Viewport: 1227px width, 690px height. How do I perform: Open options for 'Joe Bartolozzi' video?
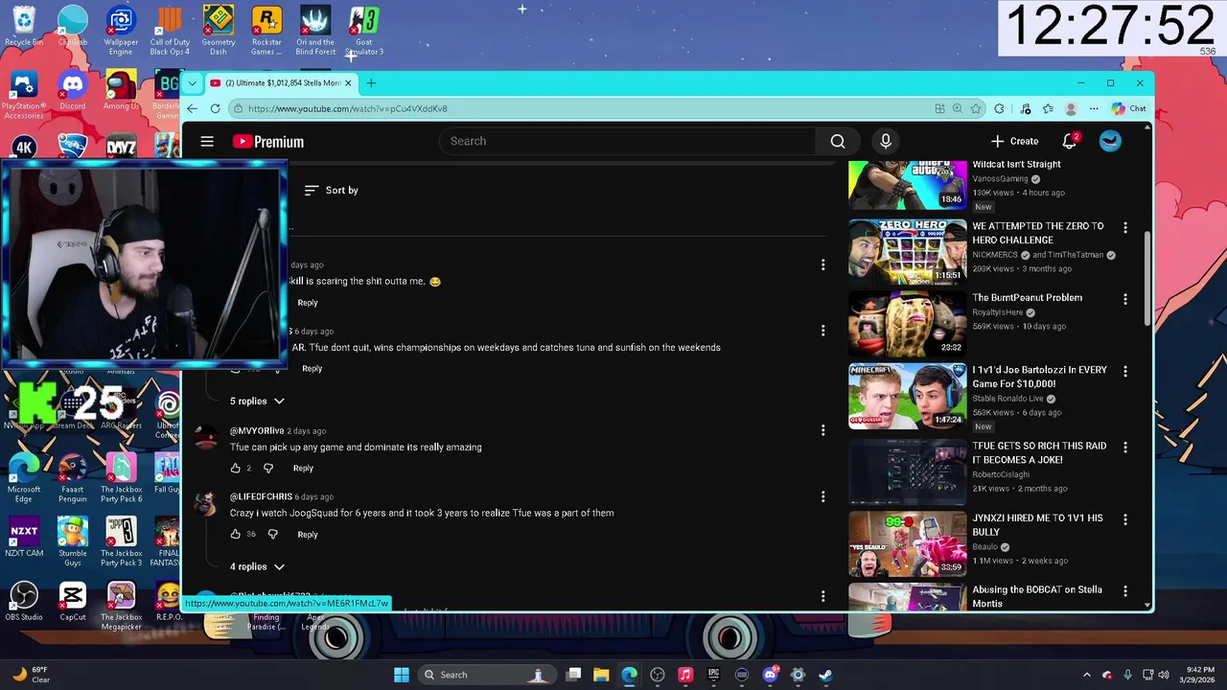(x=1125, y=371)
